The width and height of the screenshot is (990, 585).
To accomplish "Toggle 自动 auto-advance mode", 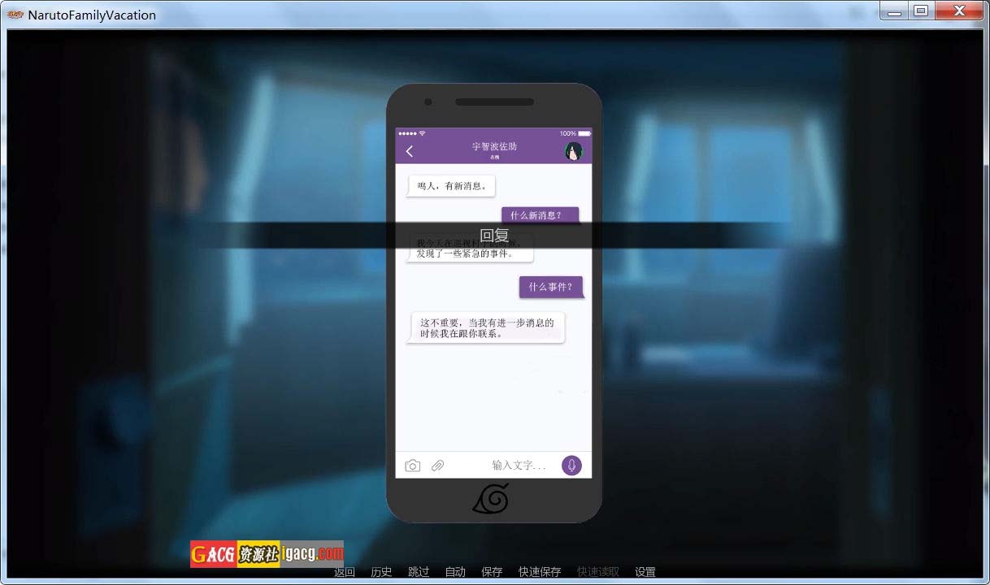I will 455,572.
